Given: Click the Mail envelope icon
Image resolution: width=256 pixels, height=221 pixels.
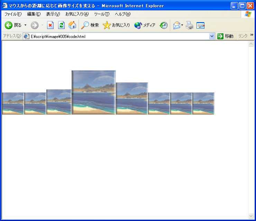Looking at the screenshot, I should [x=177, y=25].
